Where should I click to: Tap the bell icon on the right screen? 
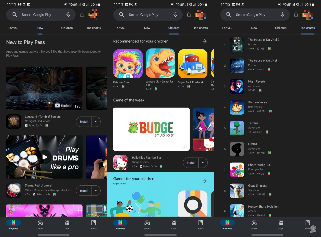(296, 15)
